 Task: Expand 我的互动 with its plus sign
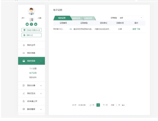[41, 94]
